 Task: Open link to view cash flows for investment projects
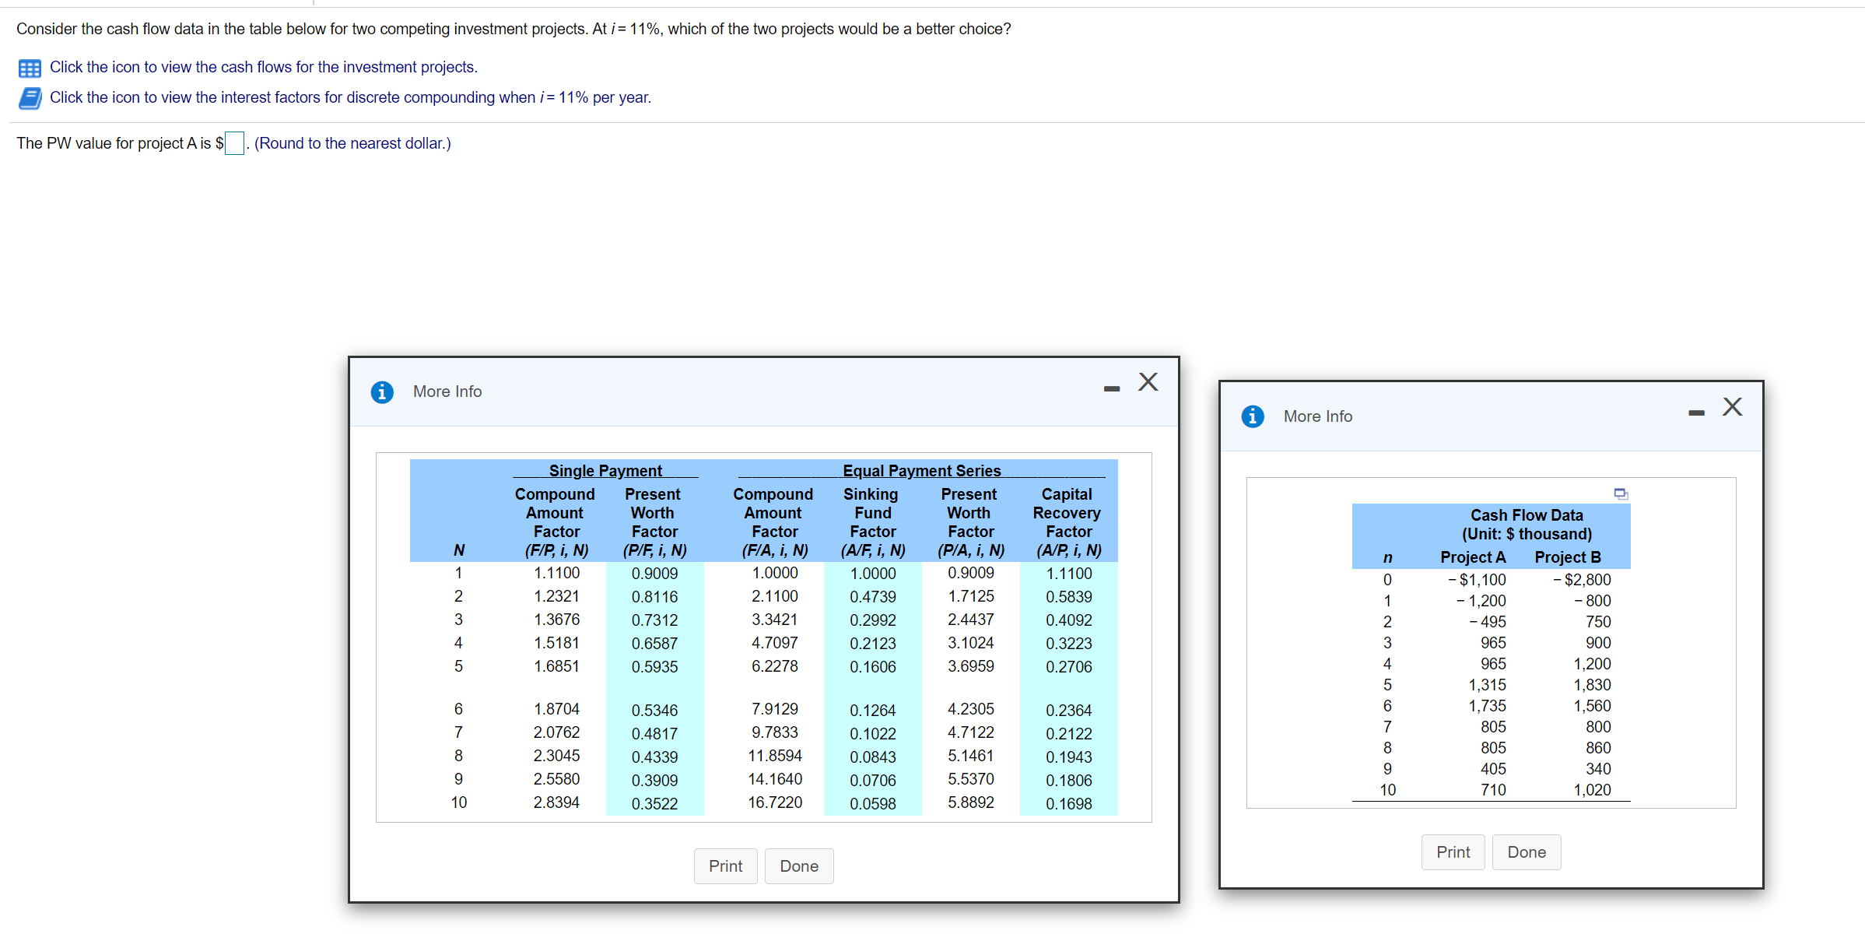coord(264,67)
